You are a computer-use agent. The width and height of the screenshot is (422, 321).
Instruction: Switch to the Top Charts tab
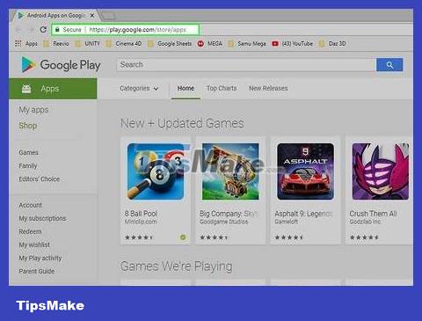222,88
